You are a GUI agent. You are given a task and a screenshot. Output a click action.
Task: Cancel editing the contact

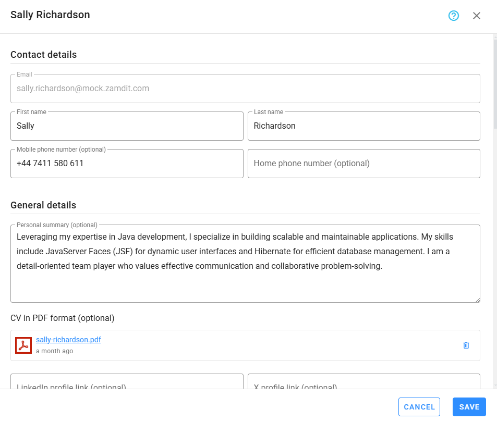tap(419, 406)
